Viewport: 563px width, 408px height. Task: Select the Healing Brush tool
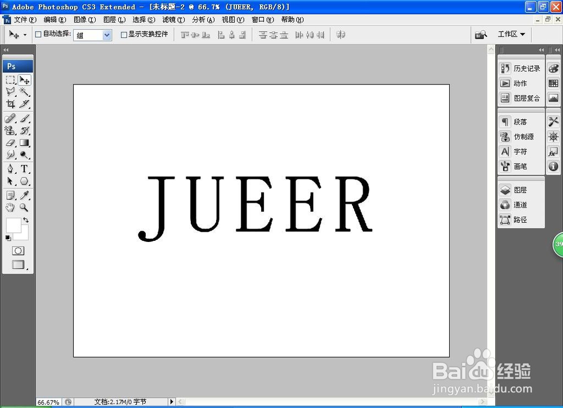[x=10, y=118]
